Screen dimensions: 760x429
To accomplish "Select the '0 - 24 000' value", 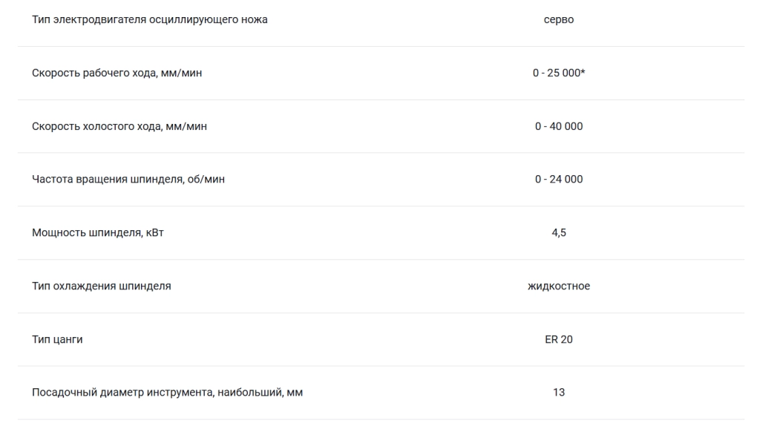I will pos(558,180).
